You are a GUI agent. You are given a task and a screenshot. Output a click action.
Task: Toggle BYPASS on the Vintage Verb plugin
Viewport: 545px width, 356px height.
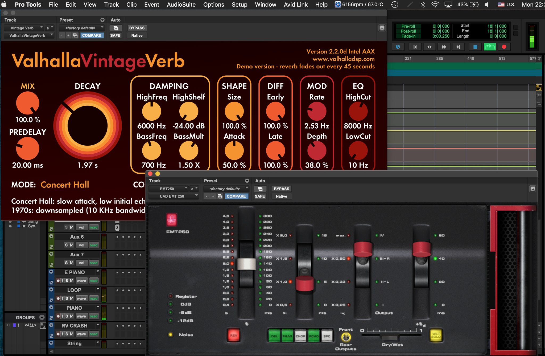137,28
